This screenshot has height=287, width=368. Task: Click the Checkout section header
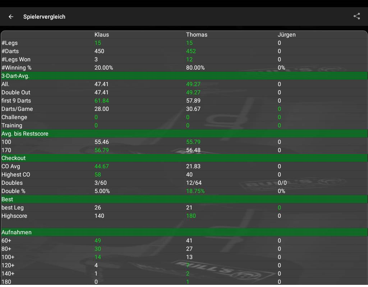pyautogui.click(x=14, y=158)
